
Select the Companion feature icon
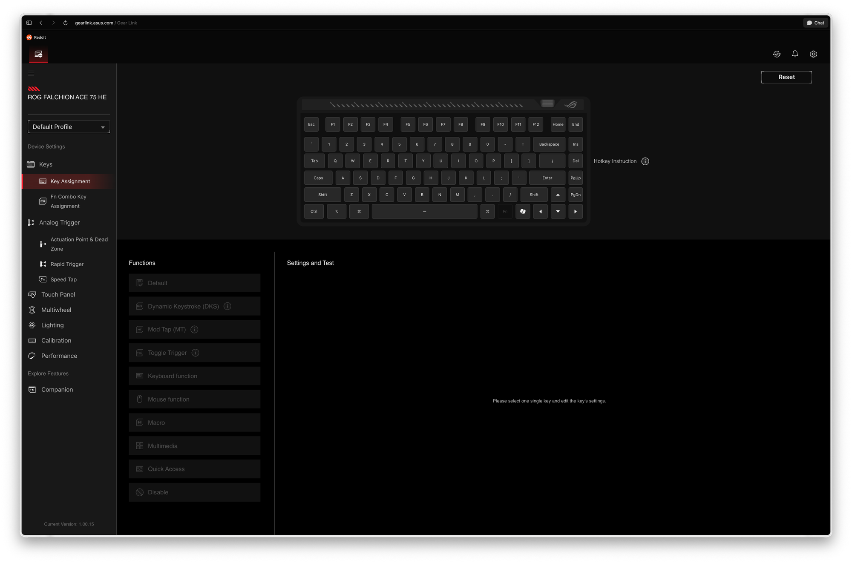coord(32,389)
